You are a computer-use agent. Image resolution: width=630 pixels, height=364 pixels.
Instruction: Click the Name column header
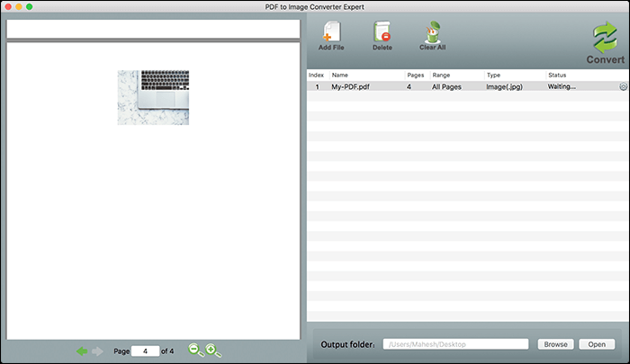[x=340, y=75]
